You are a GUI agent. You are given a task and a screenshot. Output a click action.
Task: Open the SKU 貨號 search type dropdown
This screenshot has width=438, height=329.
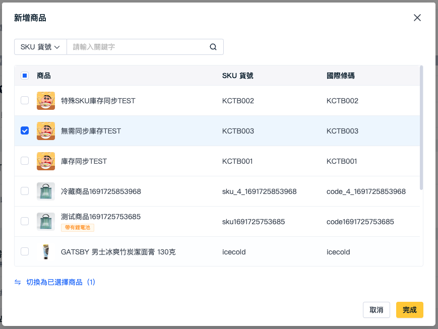click(40, 47)
